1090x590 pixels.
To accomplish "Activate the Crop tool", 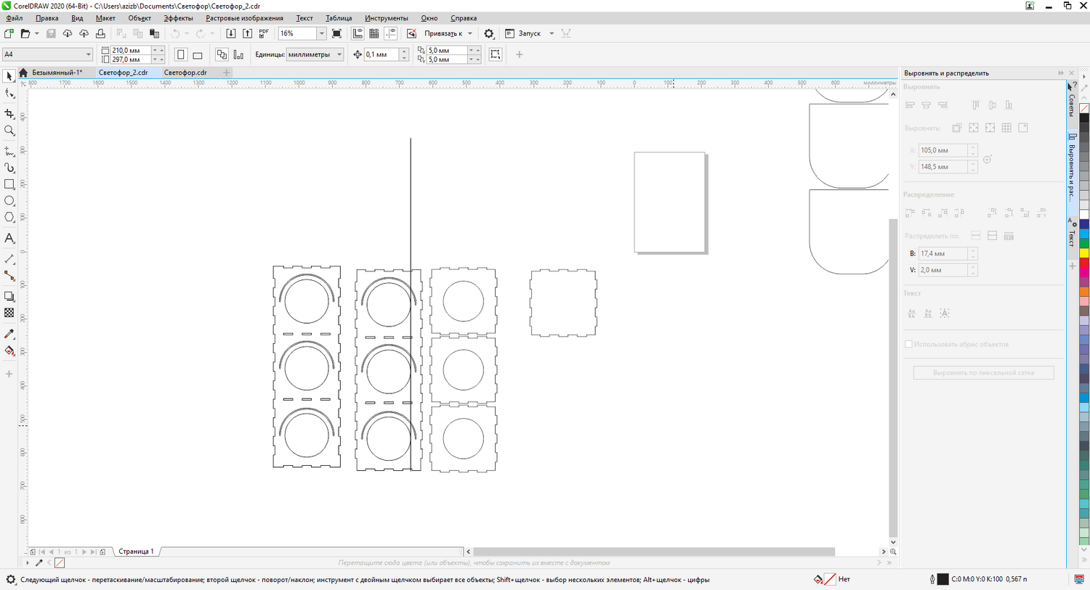I will [x=9, y=114].
